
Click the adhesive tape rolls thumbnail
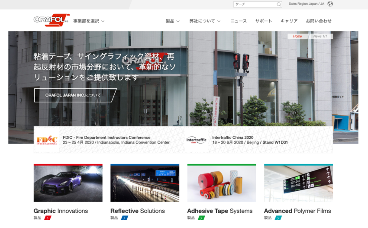pos(222,183)
